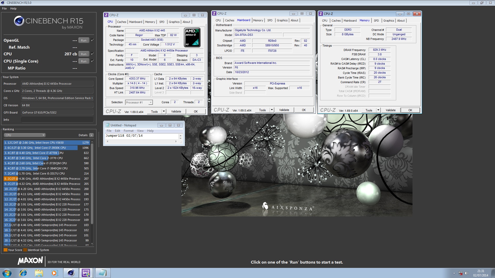The width and height of the screenshot is (495, 278).
Task: Switch to Caches tab in first CPU-Z window
Action: pyautogui.click(x=122, y=22)
